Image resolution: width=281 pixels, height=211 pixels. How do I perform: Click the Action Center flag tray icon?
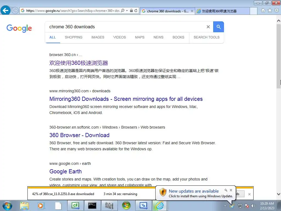click(x=247, y=206)
